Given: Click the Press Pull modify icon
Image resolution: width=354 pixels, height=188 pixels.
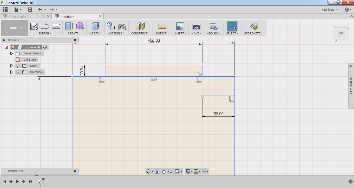Looking at the screenshot, I should 96,26.
